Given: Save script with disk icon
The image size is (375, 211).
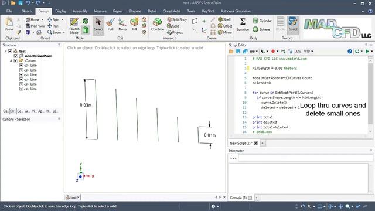Looking at the screenshot, I should point(238,51).
